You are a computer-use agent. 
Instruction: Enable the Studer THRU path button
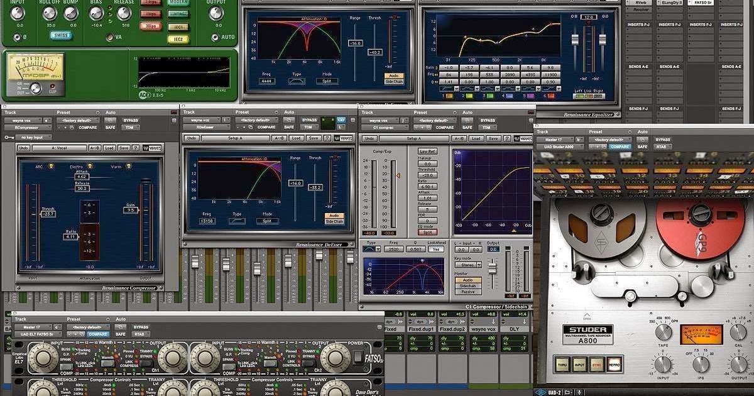562,365
